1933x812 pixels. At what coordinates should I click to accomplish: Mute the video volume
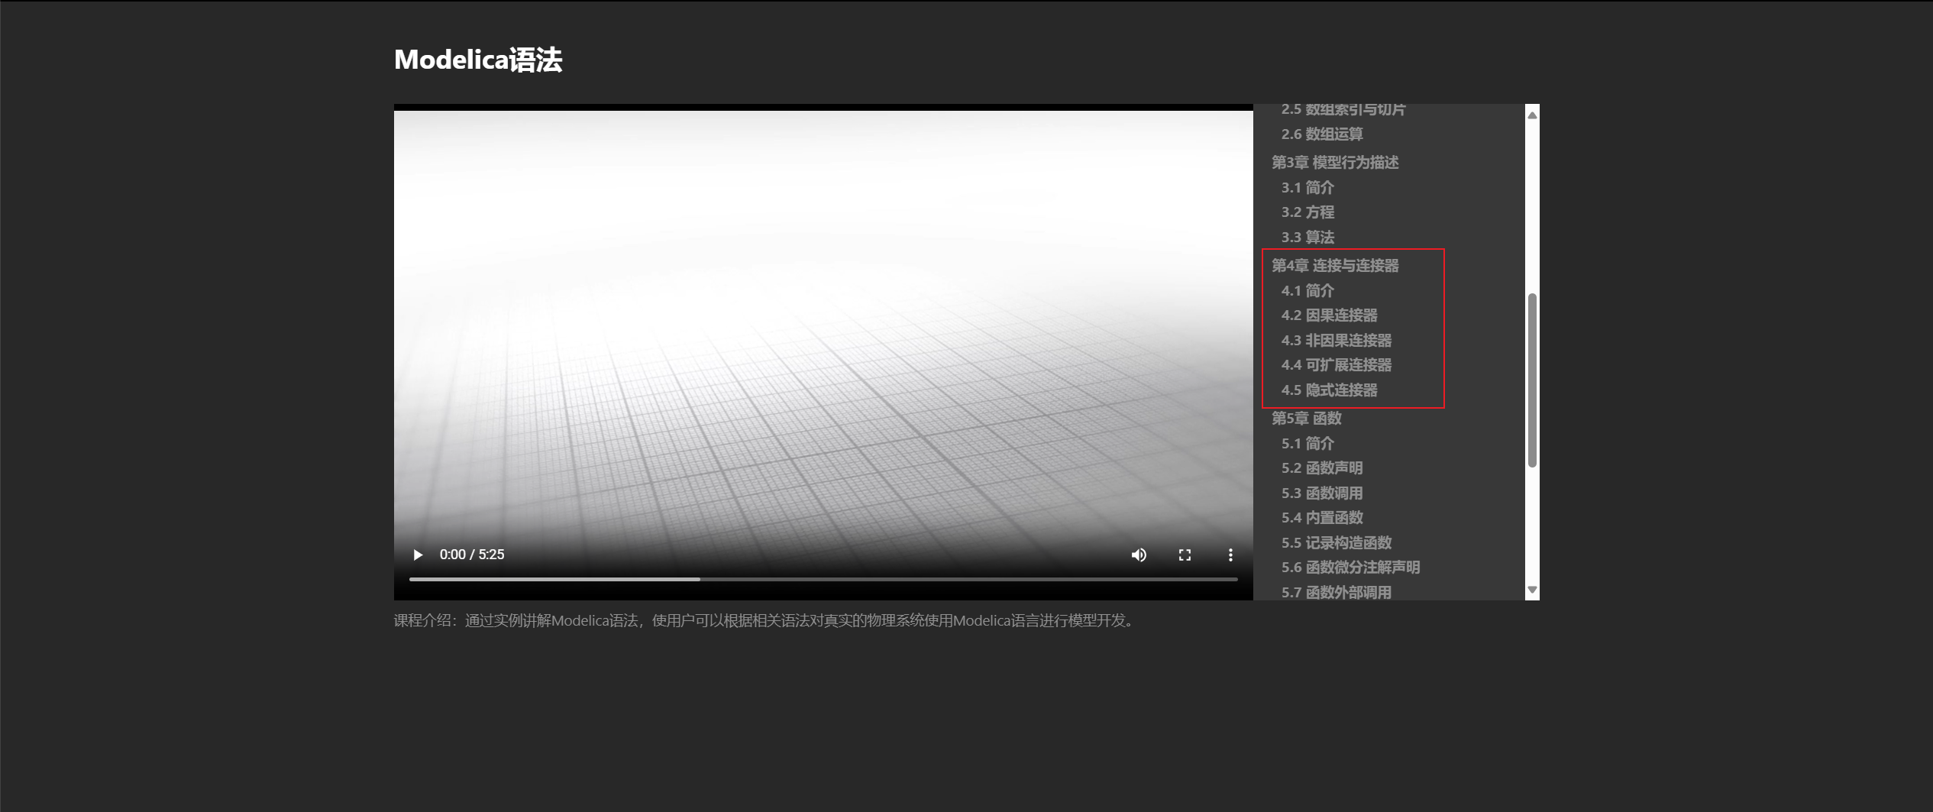point(1139,555)
